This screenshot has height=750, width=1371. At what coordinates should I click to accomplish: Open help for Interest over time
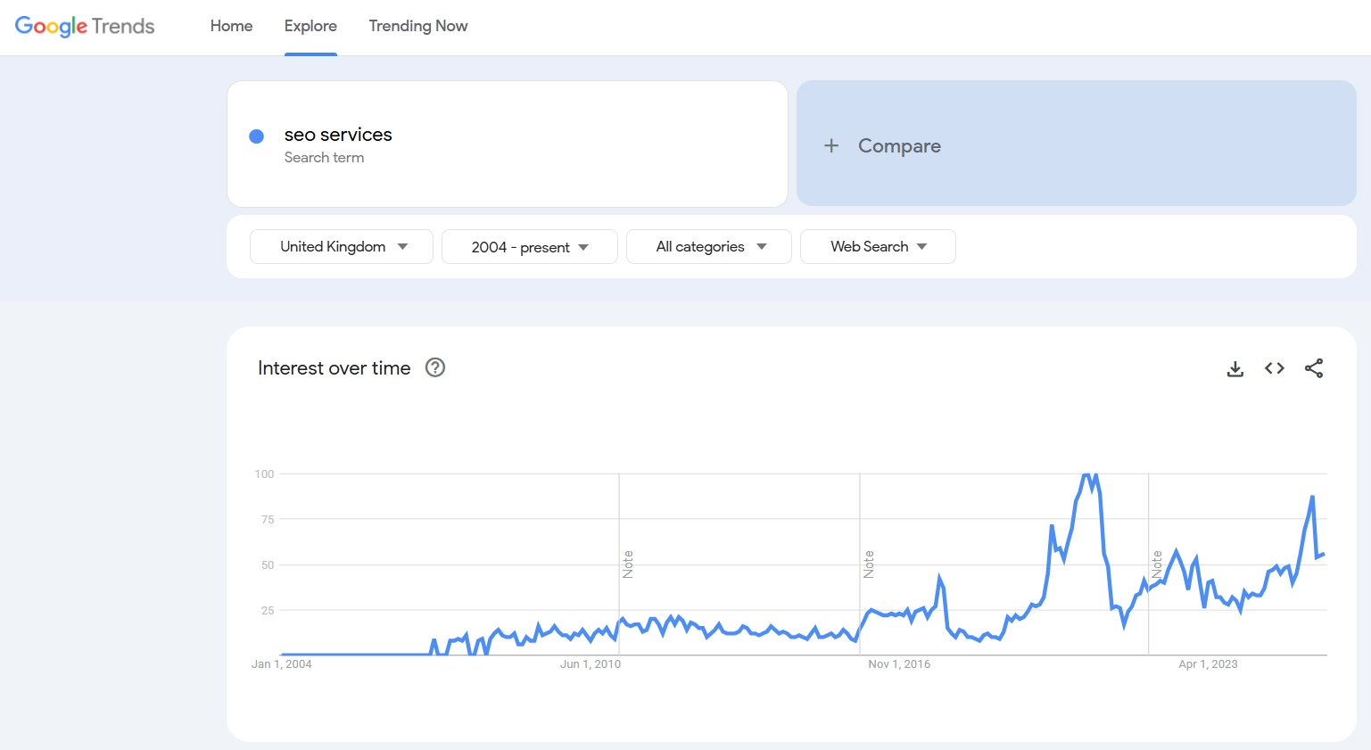point(434,367)
